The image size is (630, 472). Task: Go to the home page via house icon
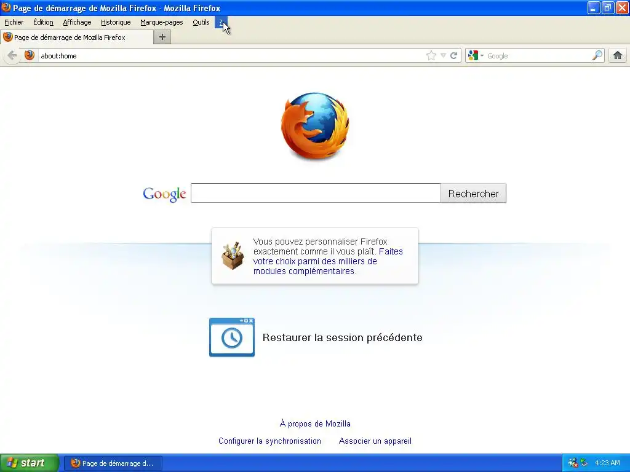click(618, 55)
